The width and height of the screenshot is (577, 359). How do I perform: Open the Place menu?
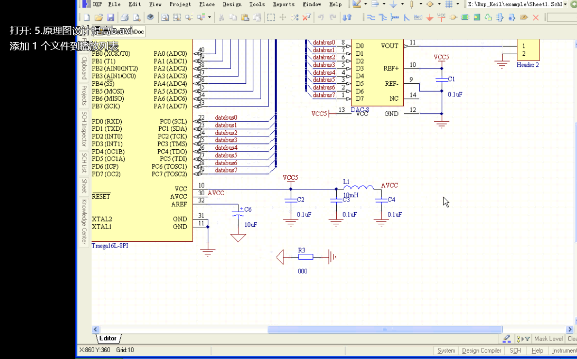click(x=207, y=4)
